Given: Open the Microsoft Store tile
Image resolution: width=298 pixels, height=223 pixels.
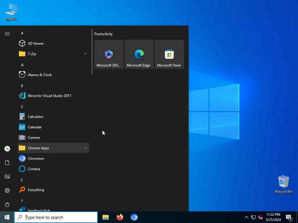Looking at the screenshot, I should [169, 54].
